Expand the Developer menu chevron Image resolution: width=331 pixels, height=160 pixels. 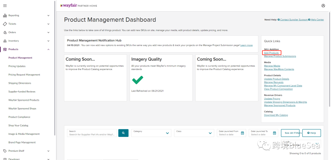pyautogui.click(x=48, y=159)
